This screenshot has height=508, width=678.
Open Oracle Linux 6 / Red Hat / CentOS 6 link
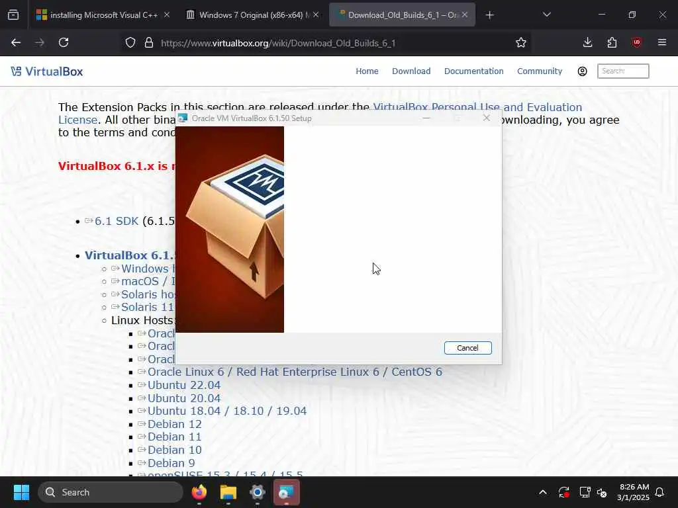[x=295, y=372]
